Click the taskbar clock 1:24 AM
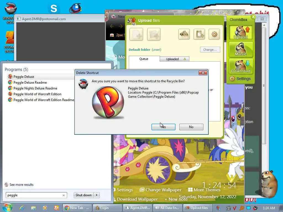The image size is (283, 212). (x=269, y=208)
